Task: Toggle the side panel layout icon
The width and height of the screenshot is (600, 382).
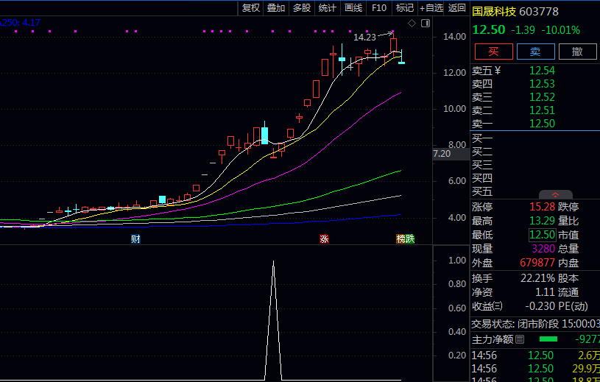Action: tap(424, 24)
